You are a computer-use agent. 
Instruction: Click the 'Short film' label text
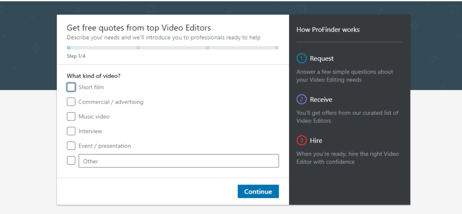[x=91, y=87]
